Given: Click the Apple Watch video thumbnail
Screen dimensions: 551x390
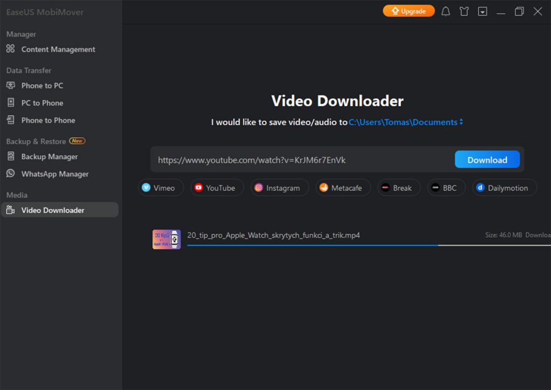Looking at the screenshot, I should [167, 239].
